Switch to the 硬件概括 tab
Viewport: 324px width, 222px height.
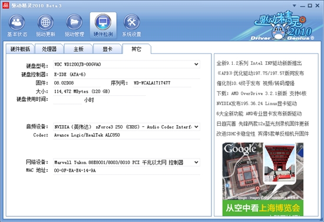point(20,49)
